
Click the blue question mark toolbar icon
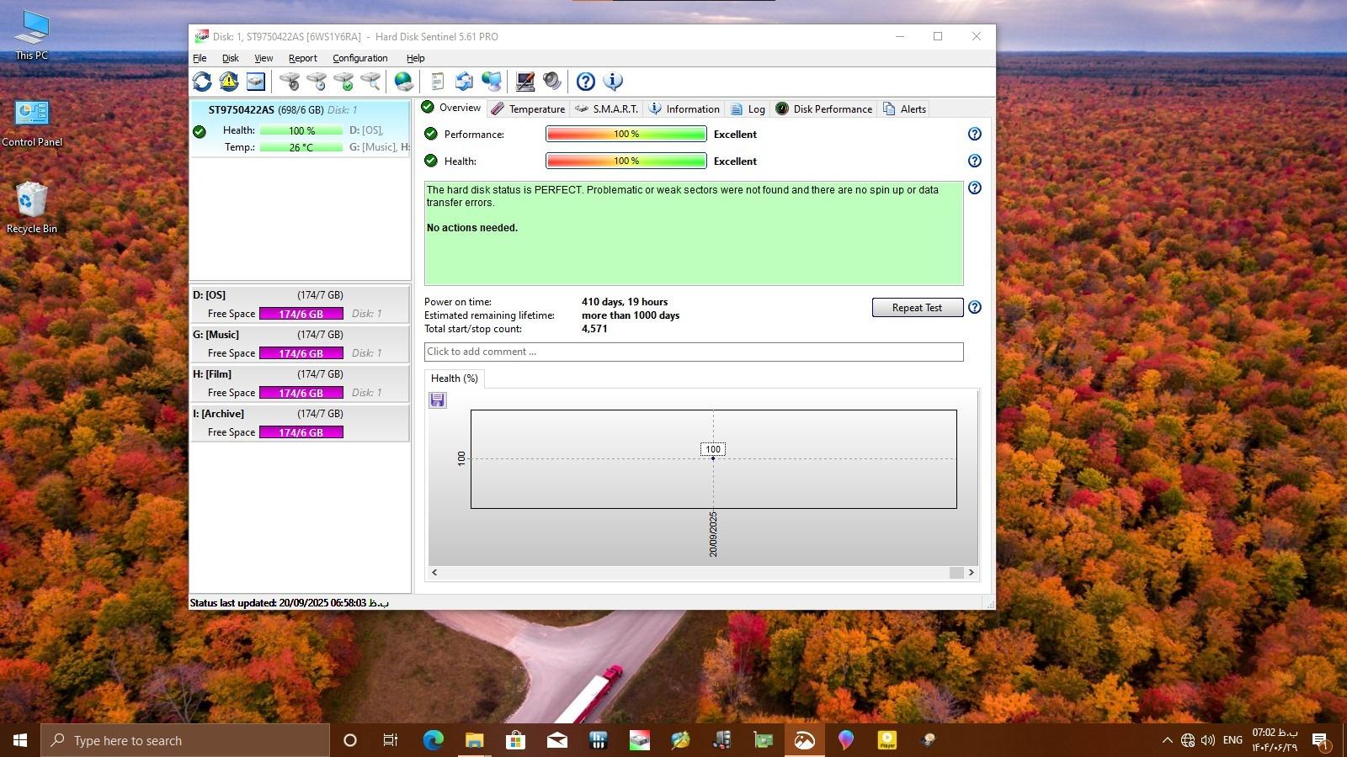tap(586, 82)
